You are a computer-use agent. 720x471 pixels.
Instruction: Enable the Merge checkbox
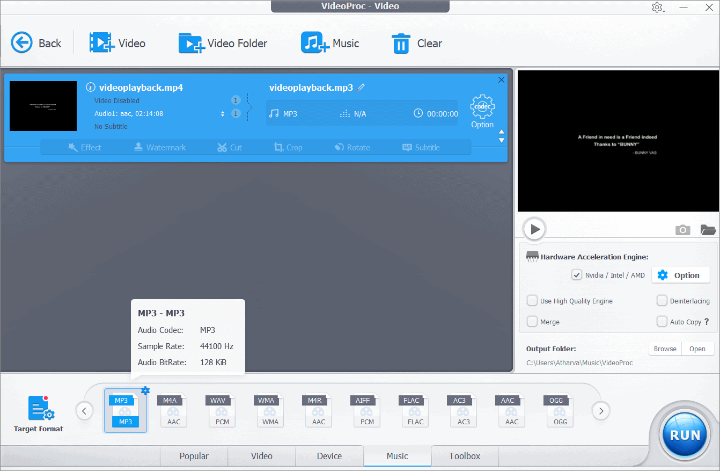coord(532,322)
